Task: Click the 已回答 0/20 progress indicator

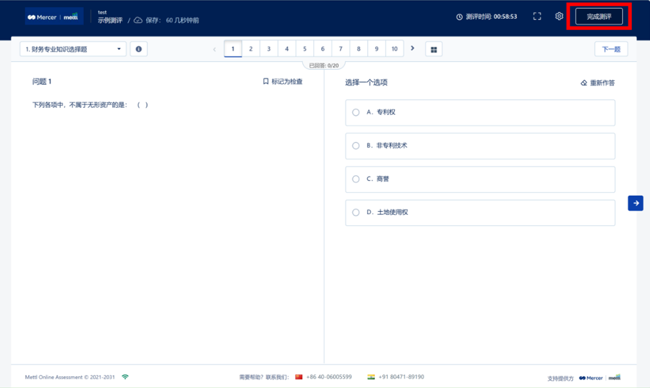Action: (x=324, y=65)
